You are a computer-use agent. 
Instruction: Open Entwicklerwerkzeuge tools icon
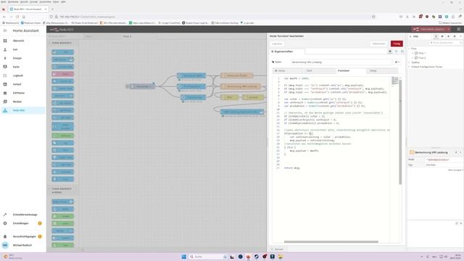tap(5, 215)
